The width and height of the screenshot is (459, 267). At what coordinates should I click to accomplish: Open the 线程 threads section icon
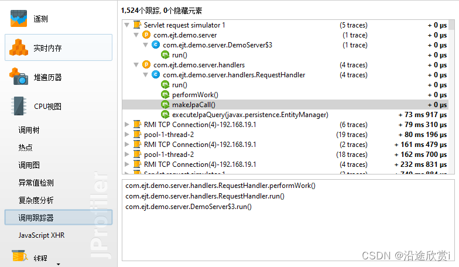pos(20,256)
